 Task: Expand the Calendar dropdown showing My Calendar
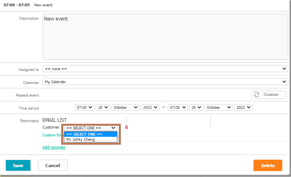[165, 82]
